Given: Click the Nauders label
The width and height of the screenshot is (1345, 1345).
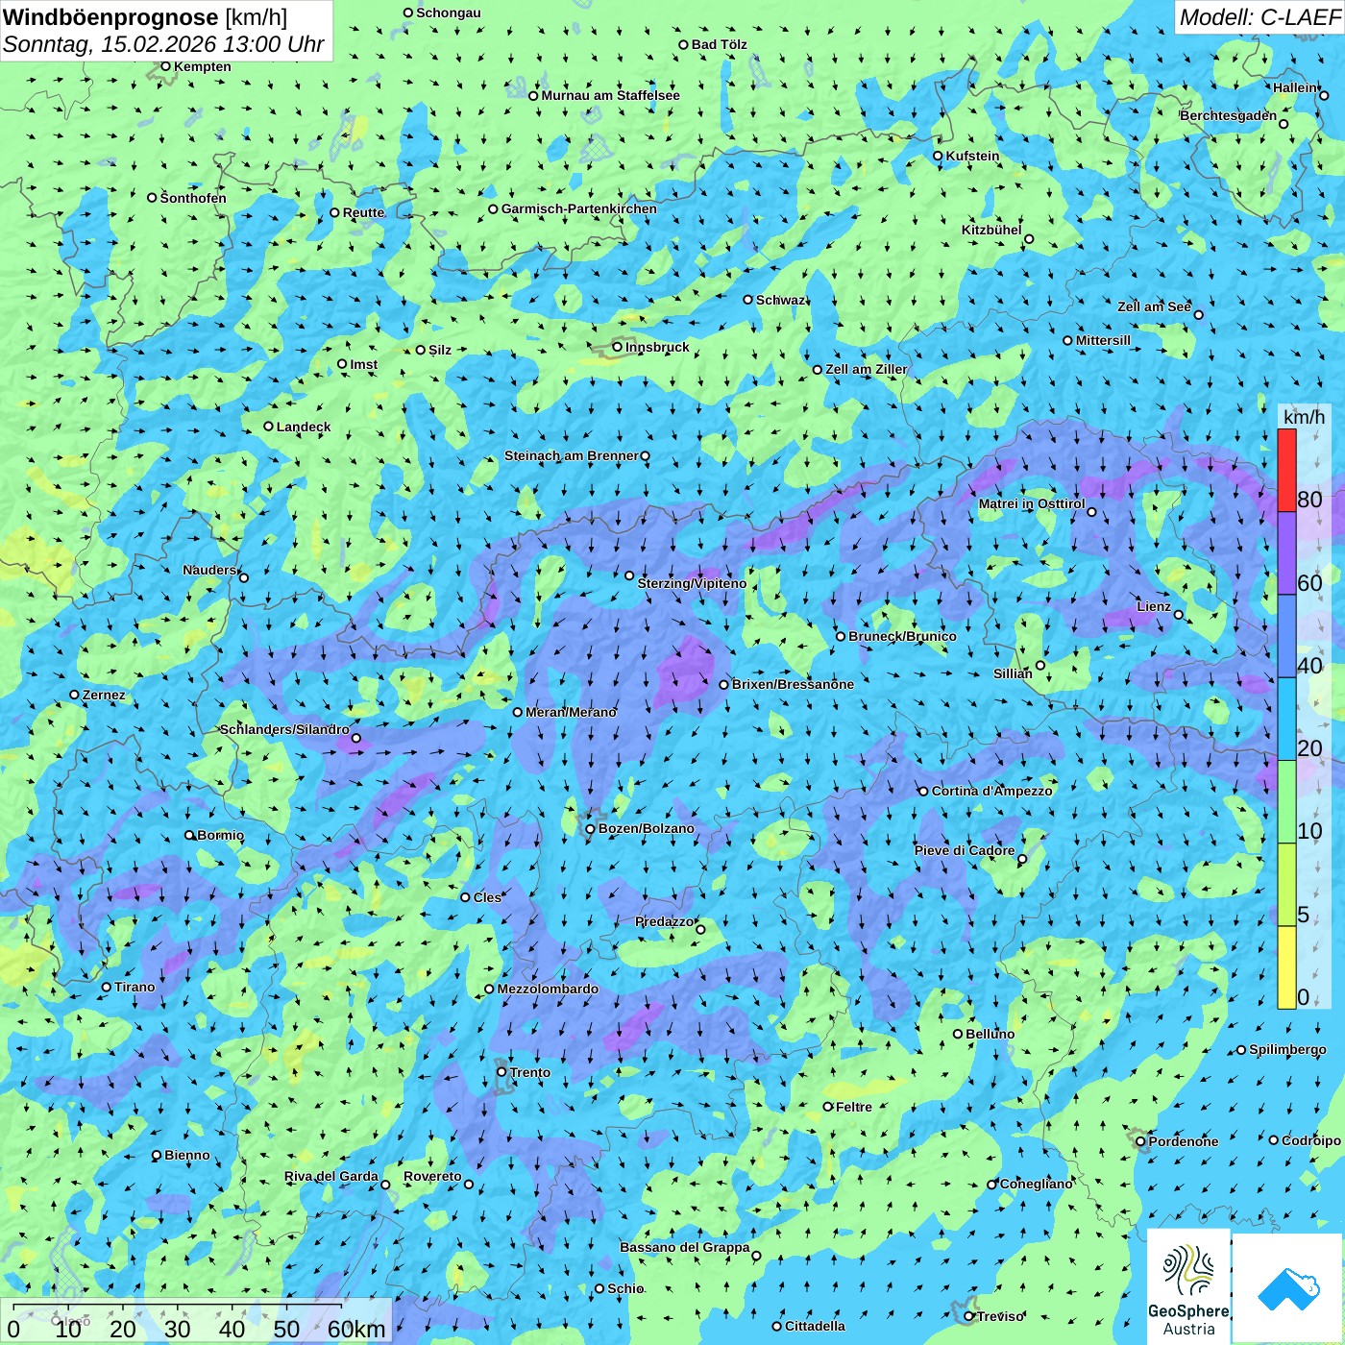Looking at the screenshot, I should pos(209,570).
